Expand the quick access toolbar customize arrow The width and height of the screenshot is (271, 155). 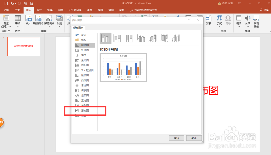pyautogui.click(x=38, y=4)
